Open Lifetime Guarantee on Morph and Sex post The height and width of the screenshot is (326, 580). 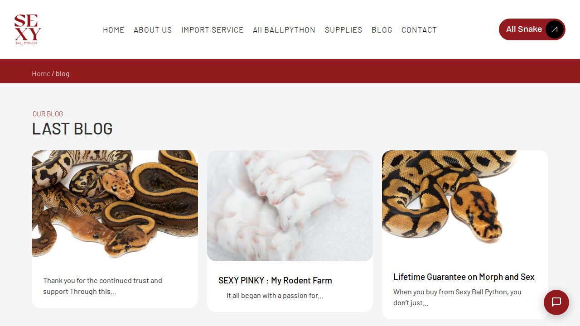(x=464, y=277)
